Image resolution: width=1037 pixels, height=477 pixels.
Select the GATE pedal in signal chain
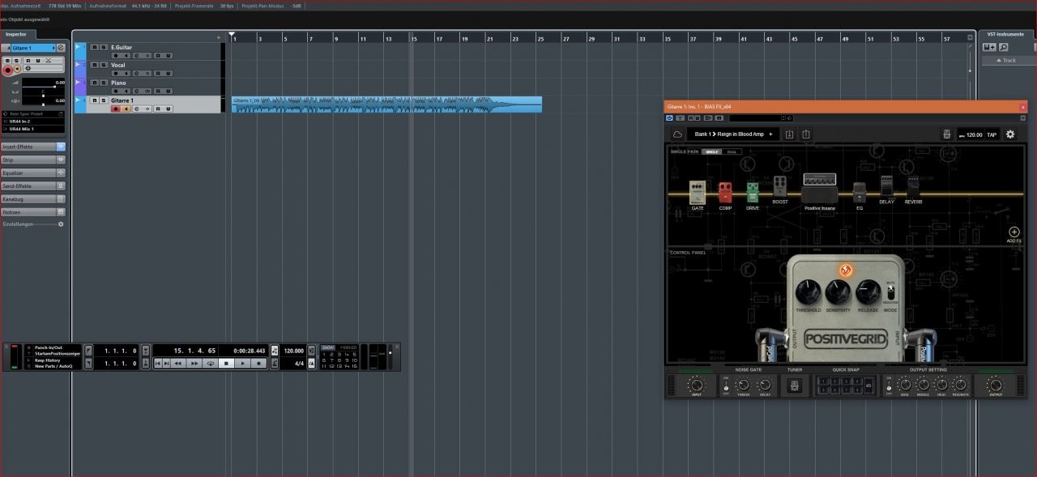coord(698,192)
